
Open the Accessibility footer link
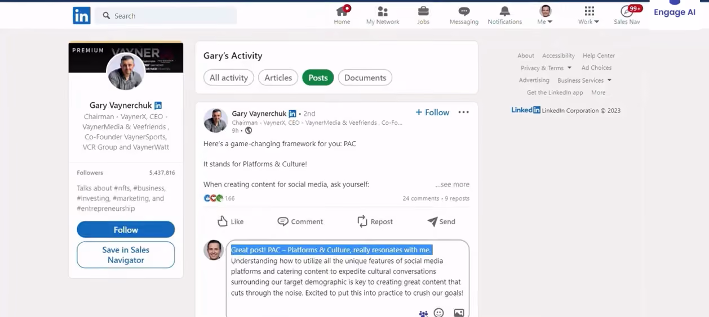click(x=559, y=56)
